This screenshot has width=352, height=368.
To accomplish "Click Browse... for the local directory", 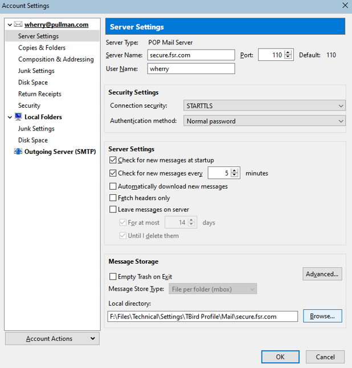I will point(322,316).
